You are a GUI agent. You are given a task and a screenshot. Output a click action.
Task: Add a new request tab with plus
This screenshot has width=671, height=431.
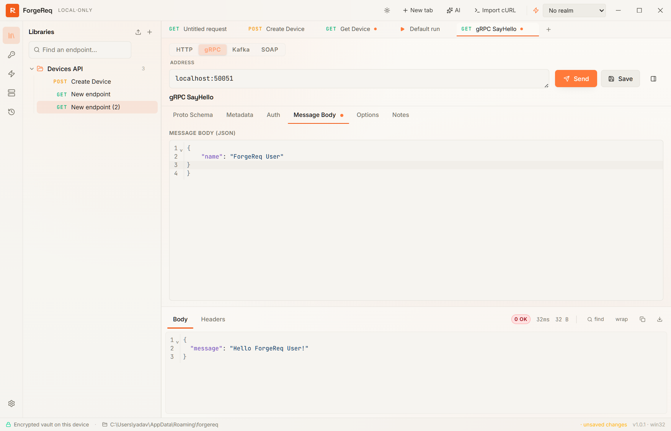click(x=549, y=29)
